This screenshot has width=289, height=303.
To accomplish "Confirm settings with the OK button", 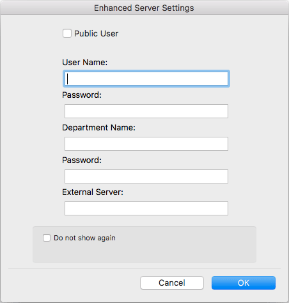I will click(244, 283).
